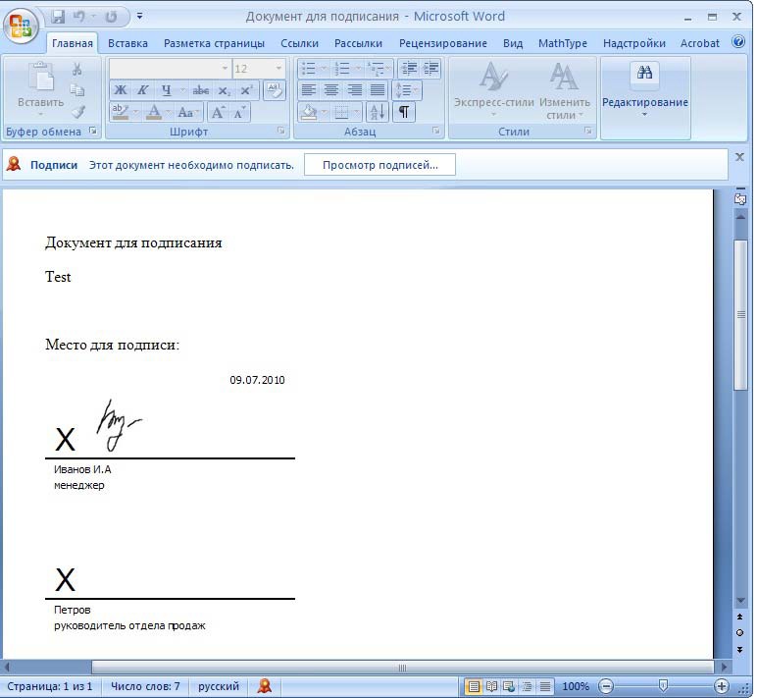Cut selection with scissors icon

coord(77,70)
